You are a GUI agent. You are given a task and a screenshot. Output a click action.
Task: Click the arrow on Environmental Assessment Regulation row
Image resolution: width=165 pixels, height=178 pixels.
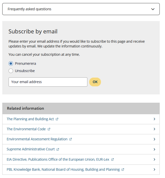tap(154, 139)
